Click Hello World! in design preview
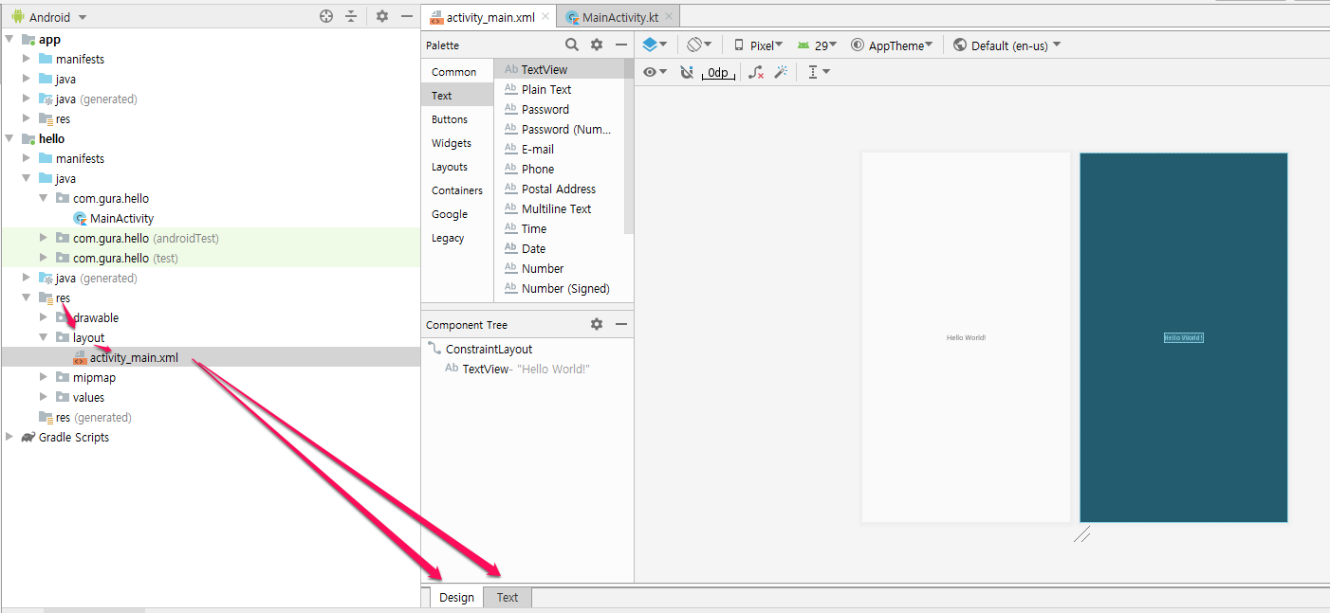The image size is (1330, 613). (x=966, y=337)
